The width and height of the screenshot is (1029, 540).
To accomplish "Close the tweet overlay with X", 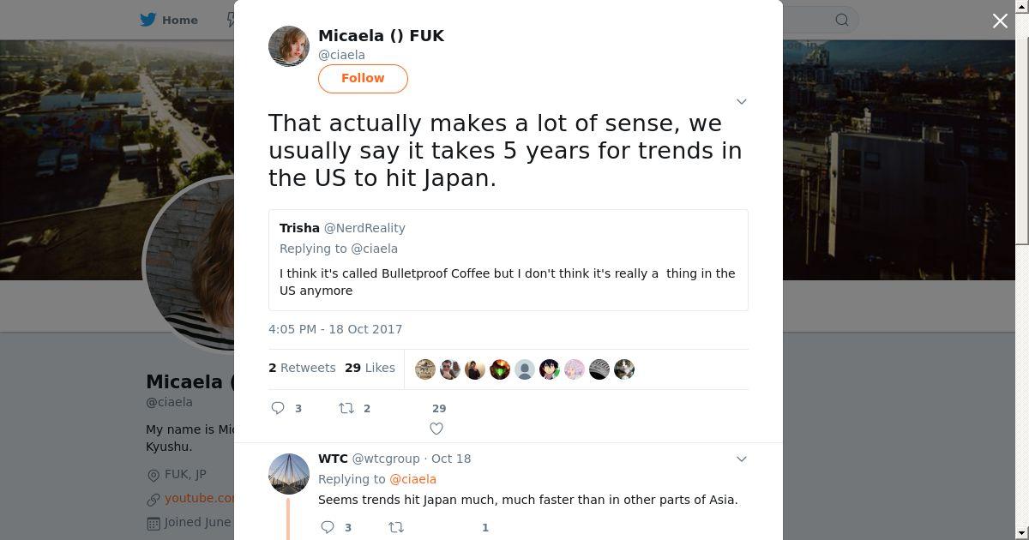I will click(x=1000, y=21).
